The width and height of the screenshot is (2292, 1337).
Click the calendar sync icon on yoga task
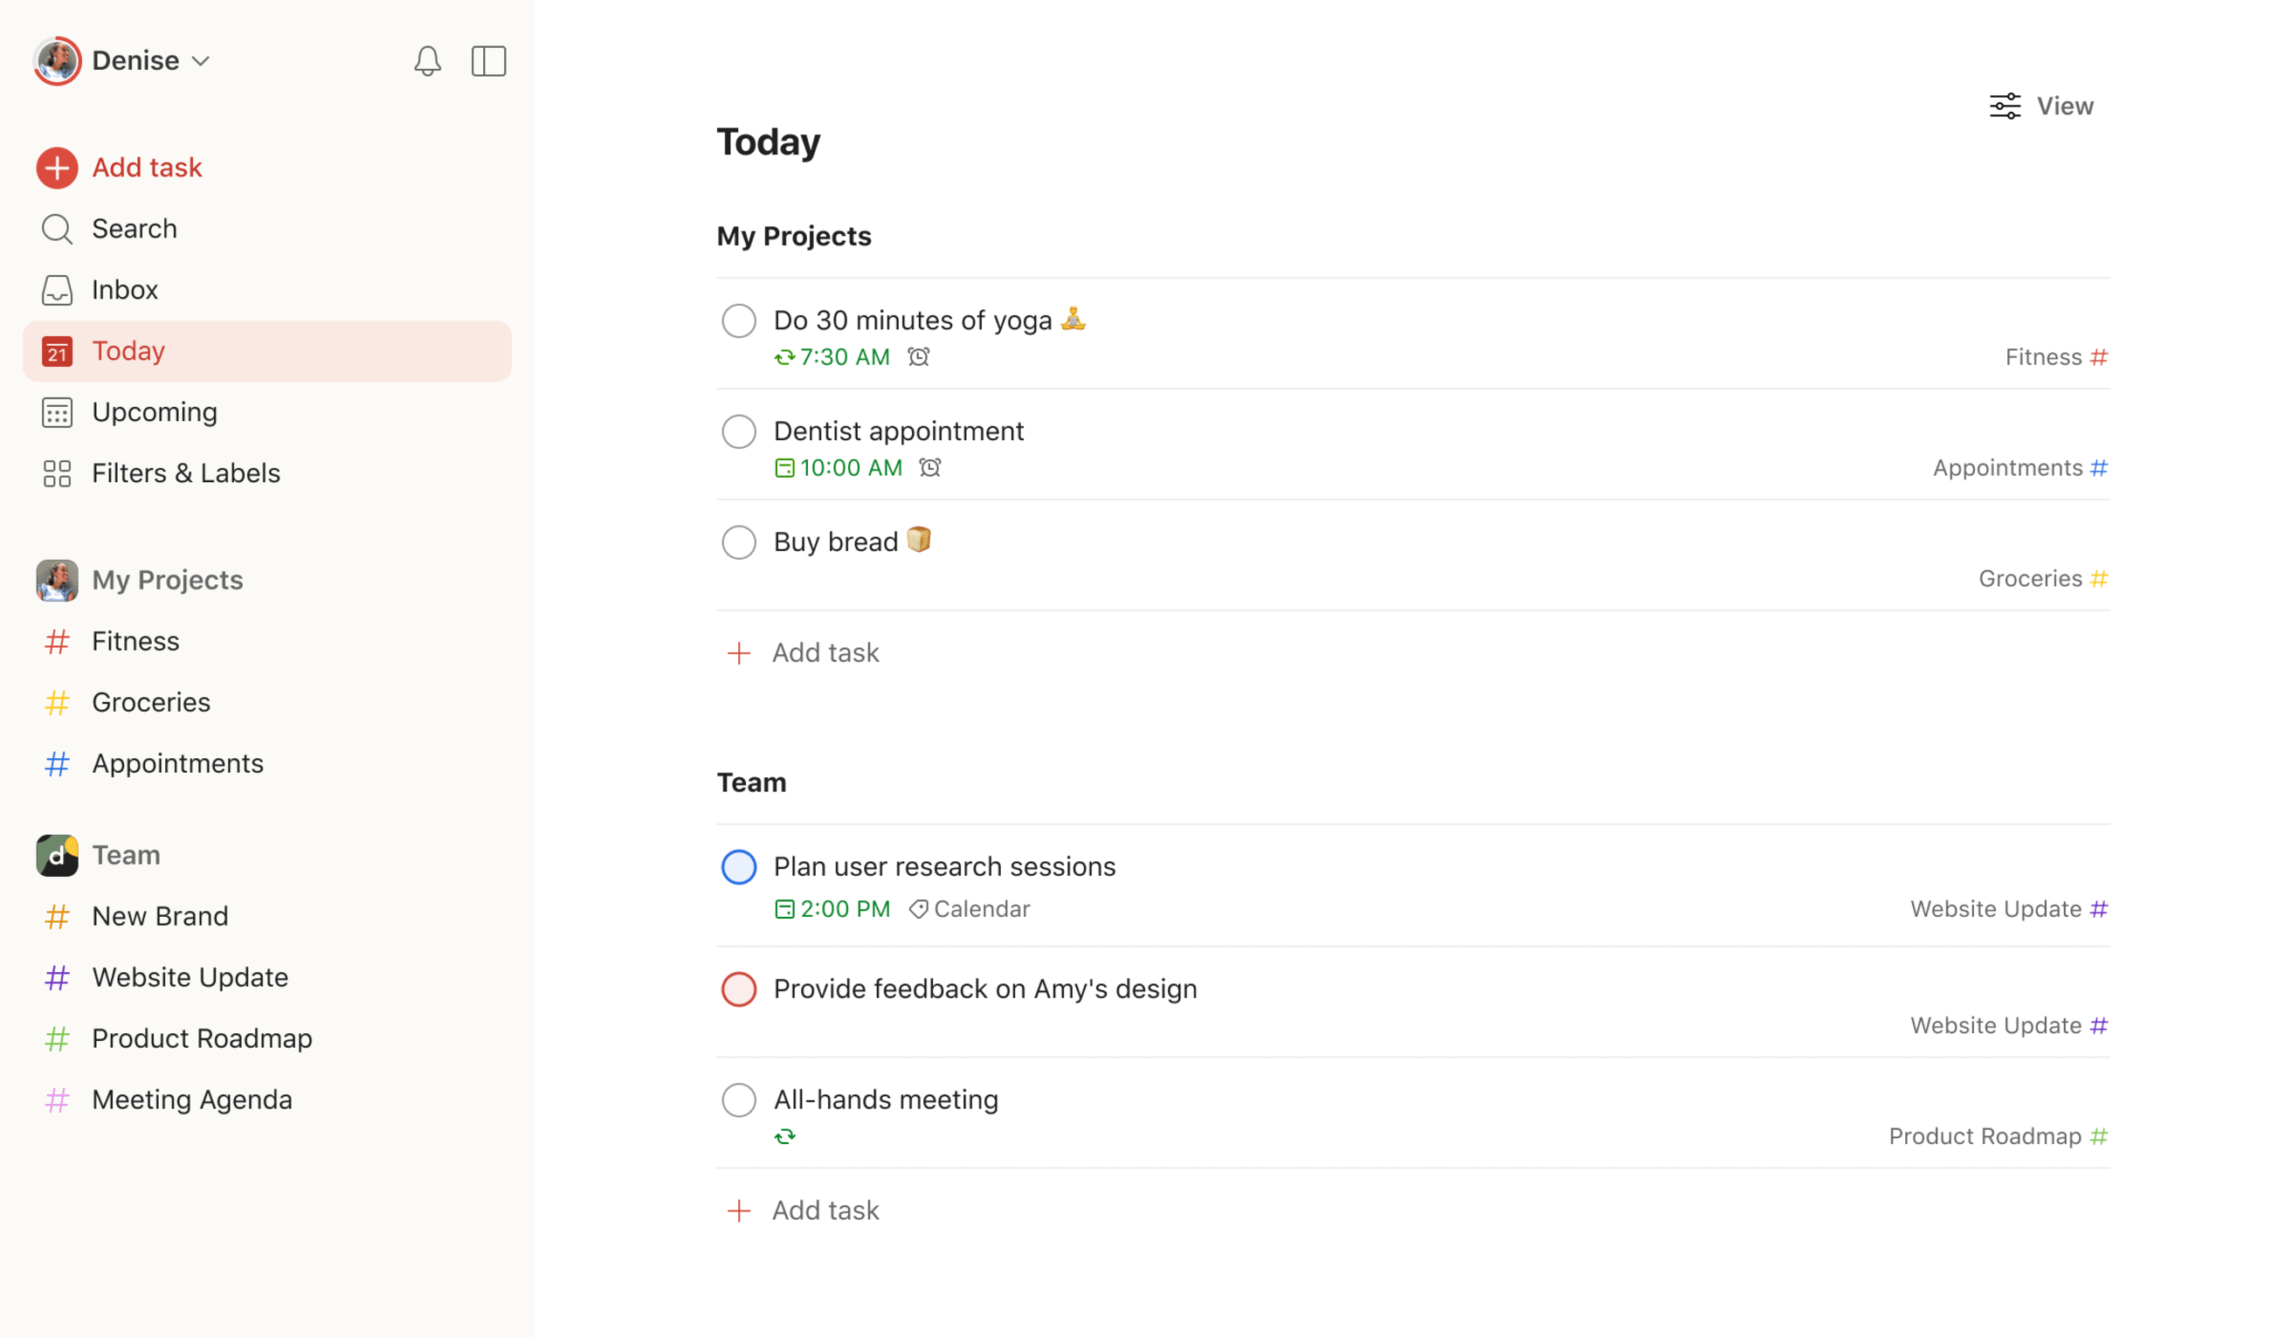tap(784, 356)
